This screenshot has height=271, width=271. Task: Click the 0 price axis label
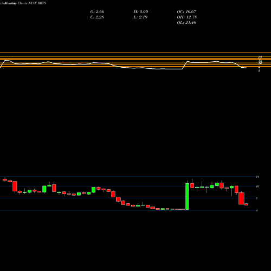[257, 210]
